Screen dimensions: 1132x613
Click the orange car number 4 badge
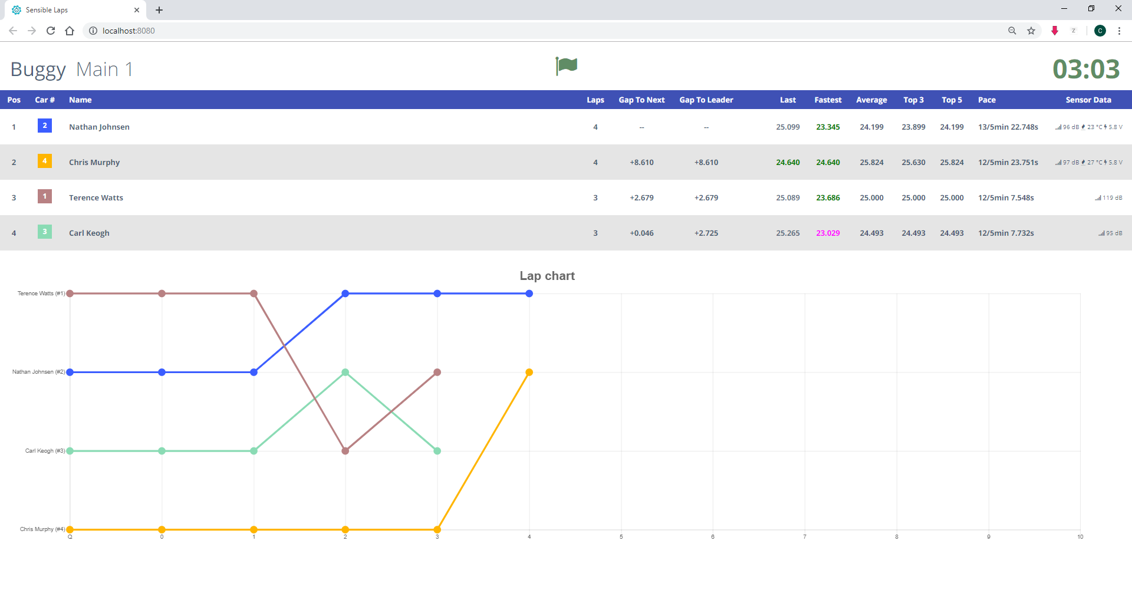(45, 161)
